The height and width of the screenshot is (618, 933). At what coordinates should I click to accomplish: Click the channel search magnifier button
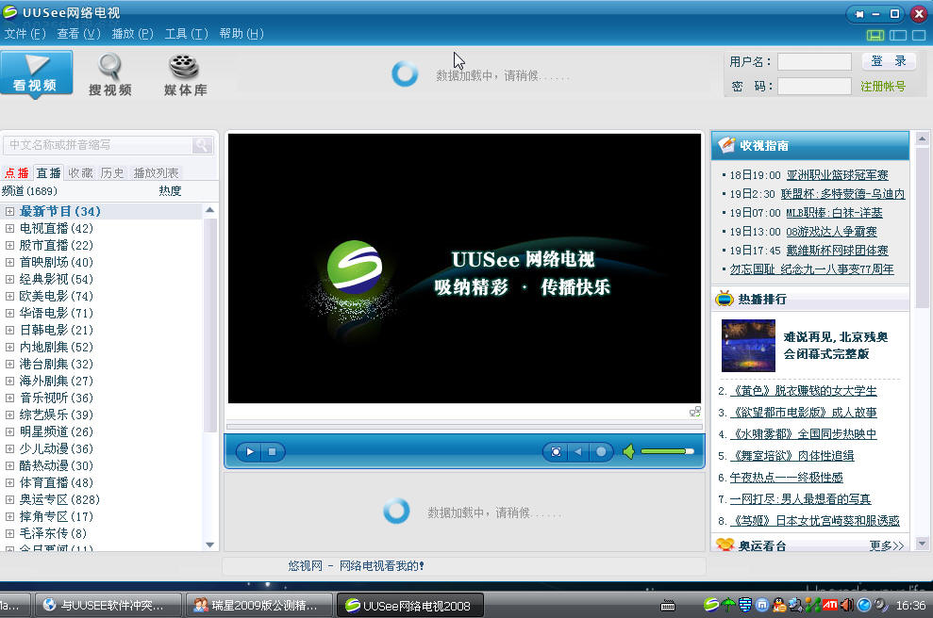[202, 145]
